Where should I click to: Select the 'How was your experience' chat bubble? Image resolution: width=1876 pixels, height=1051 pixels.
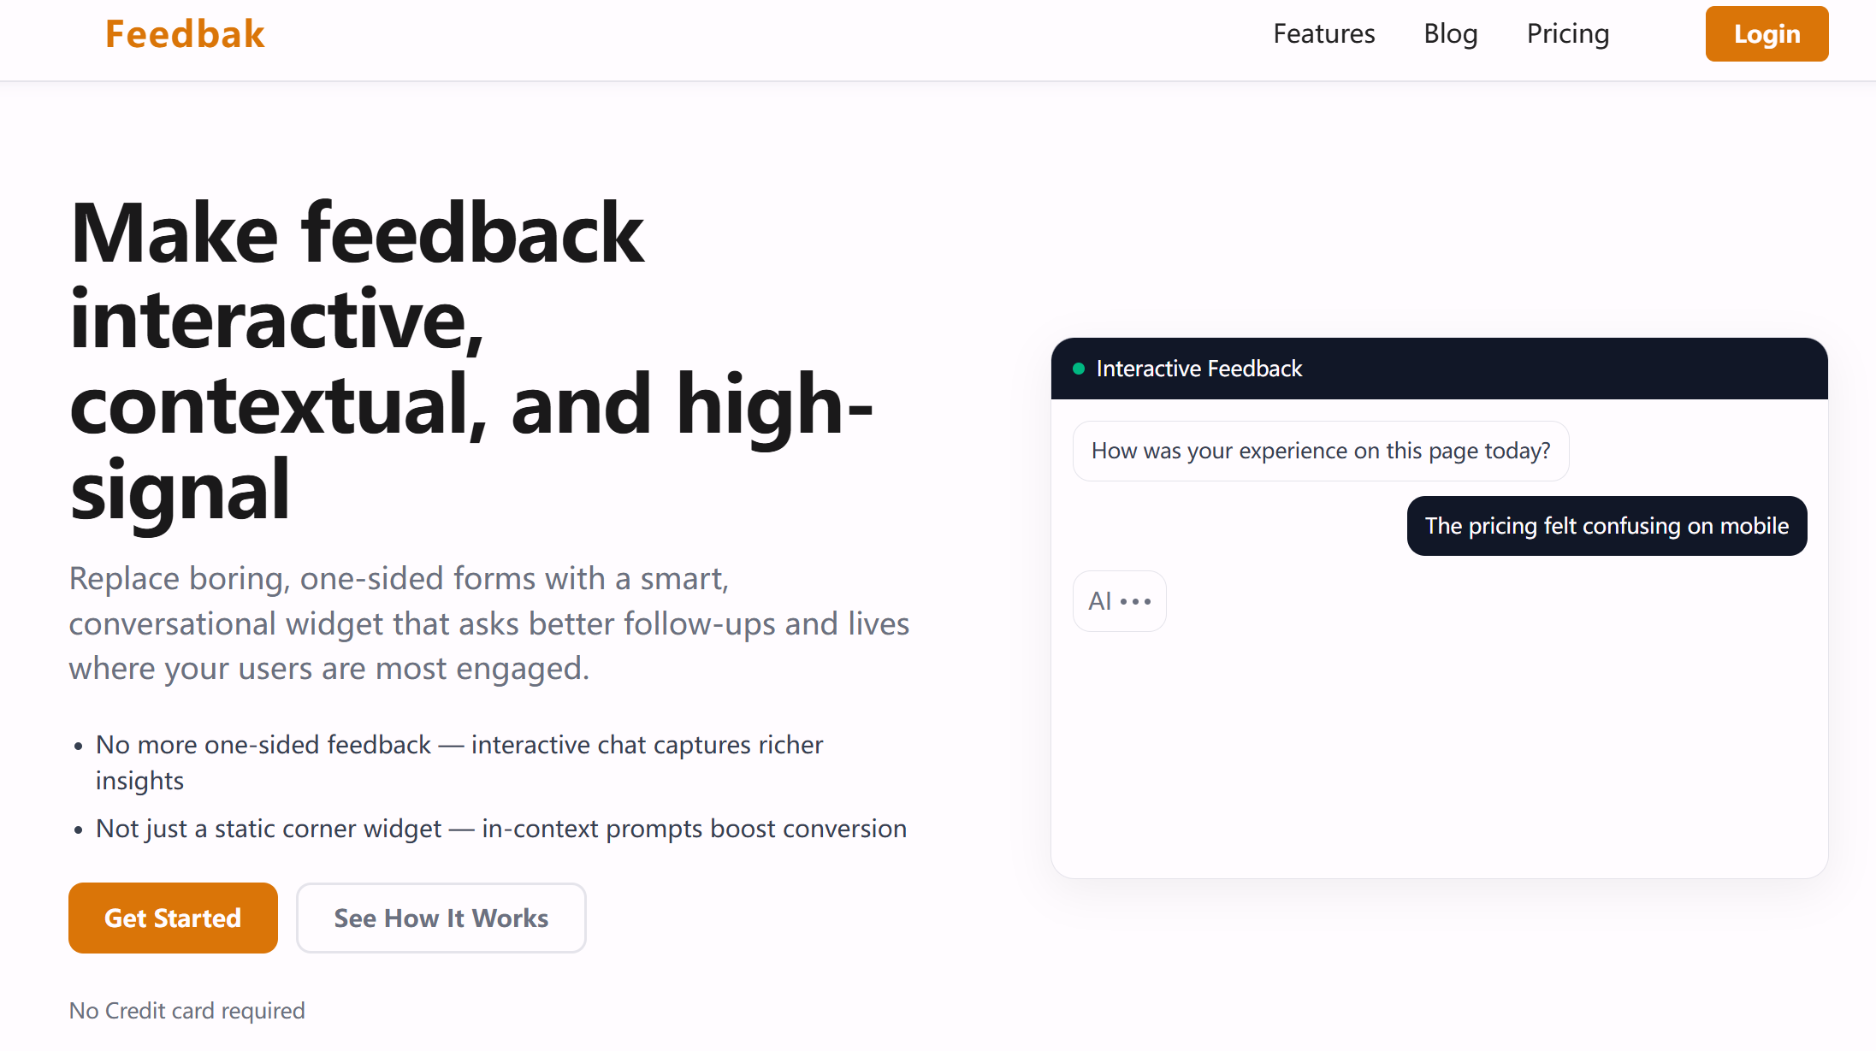1321,451
